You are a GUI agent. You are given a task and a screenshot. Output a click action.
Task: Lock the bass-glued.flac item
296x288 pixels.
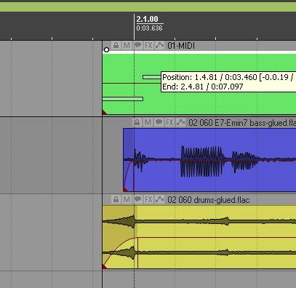[137, 122]
